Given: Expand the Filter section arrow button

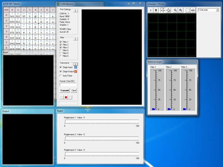Looking at the screenshot, I should 75,39.
